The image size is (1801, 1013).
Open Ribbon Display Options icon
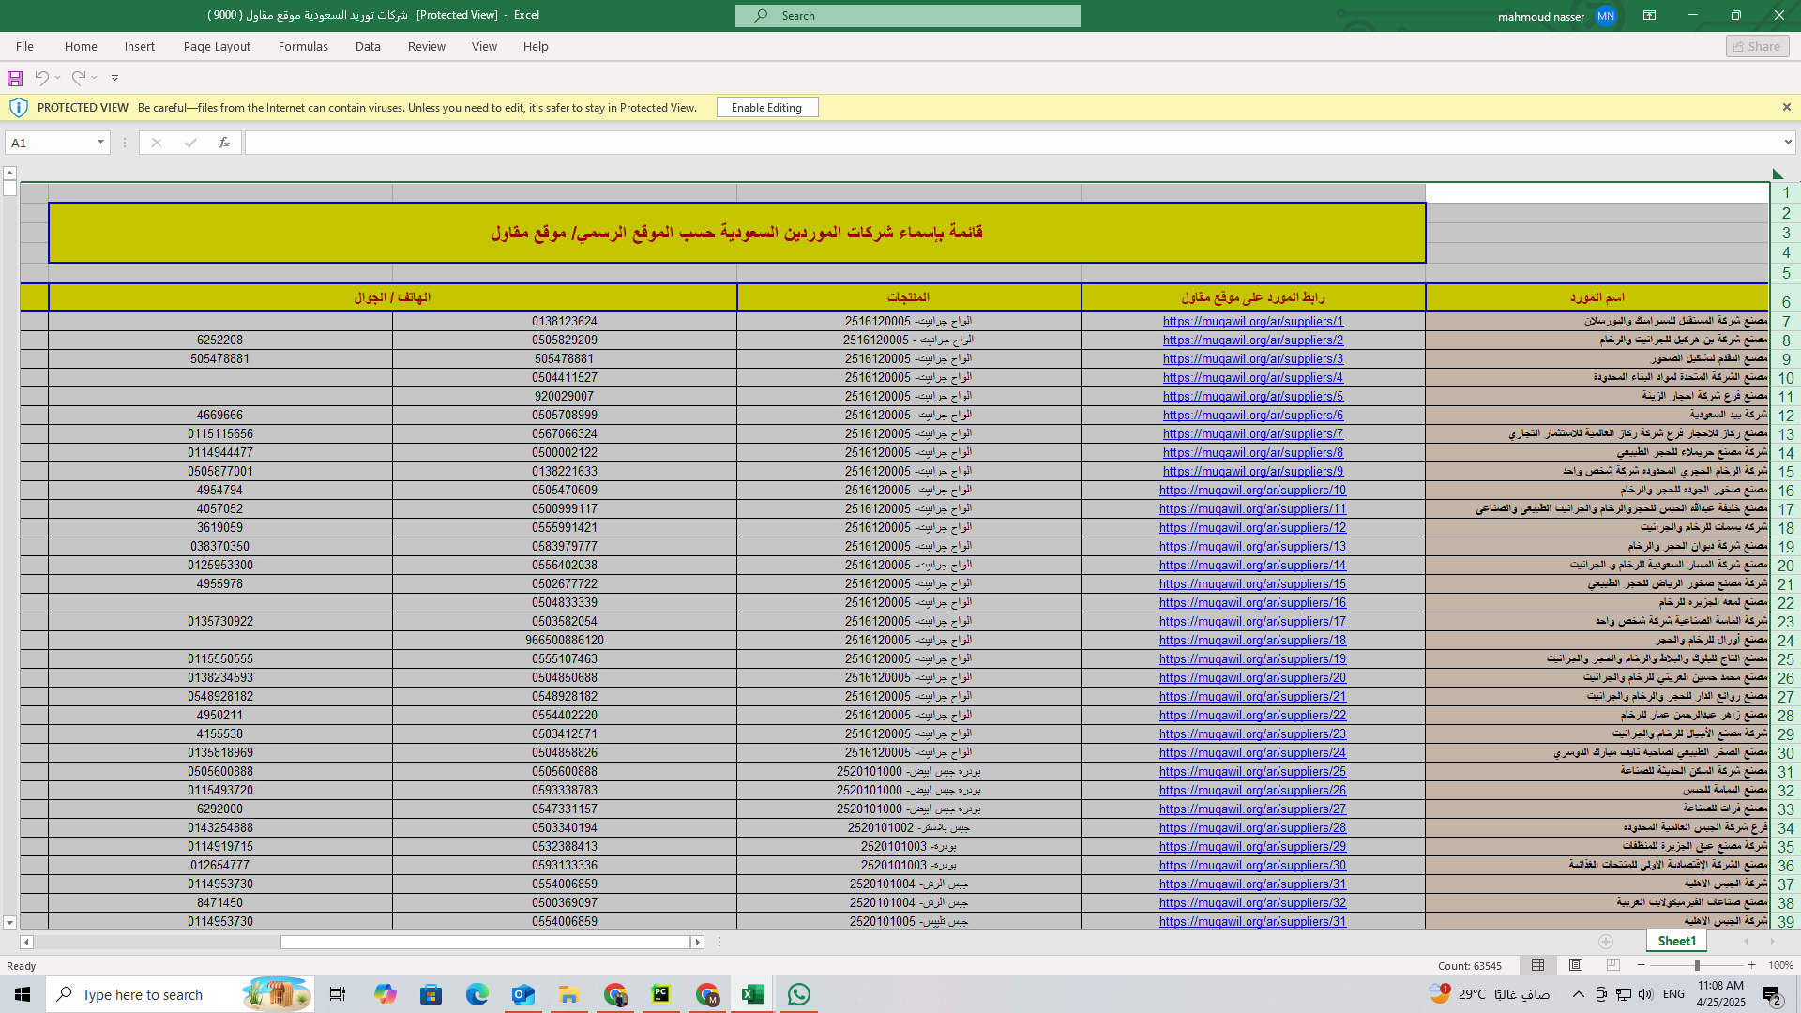pyautogui.click(x=1649, y=15)
